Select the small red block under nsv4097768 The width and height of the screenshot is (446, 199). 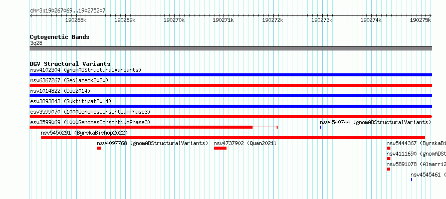tap(99, 148)
